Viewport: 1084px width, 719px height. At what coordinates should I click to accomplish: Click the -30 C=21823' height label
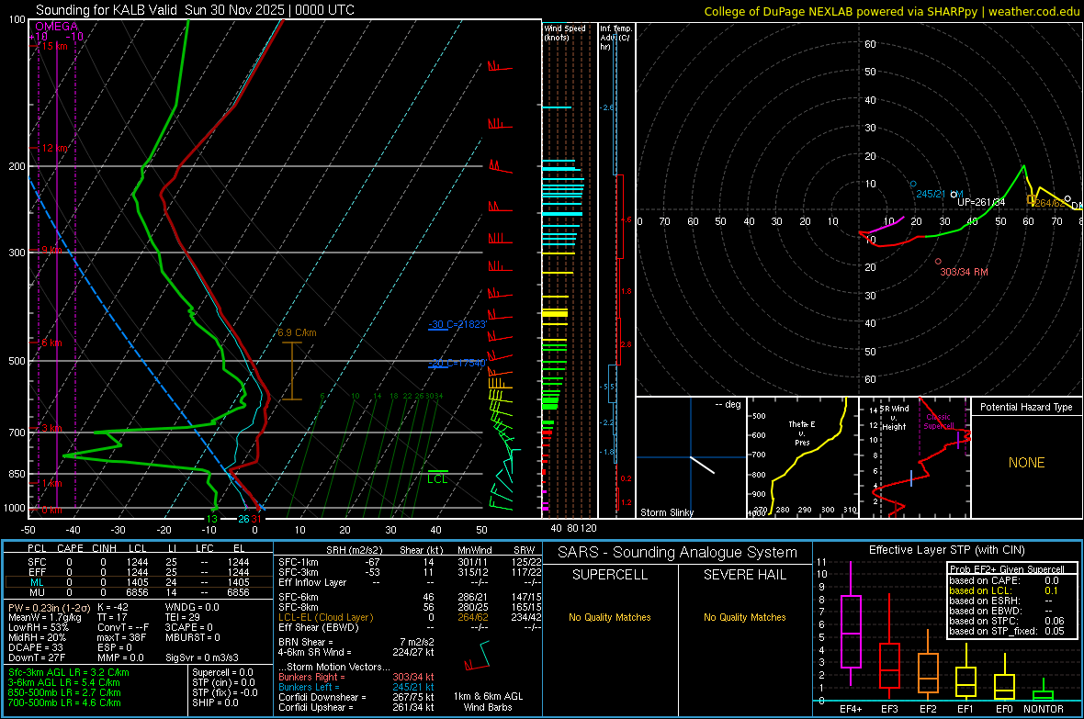(x=458, y=324)
